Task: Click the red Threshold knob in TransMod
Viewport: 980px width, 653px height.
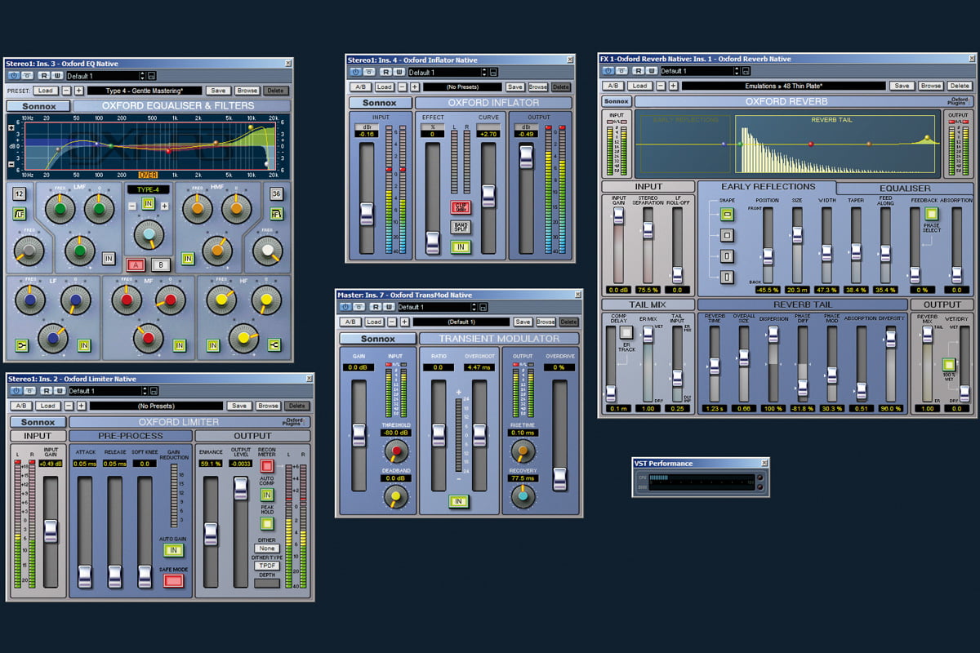Action: point(395,451)
